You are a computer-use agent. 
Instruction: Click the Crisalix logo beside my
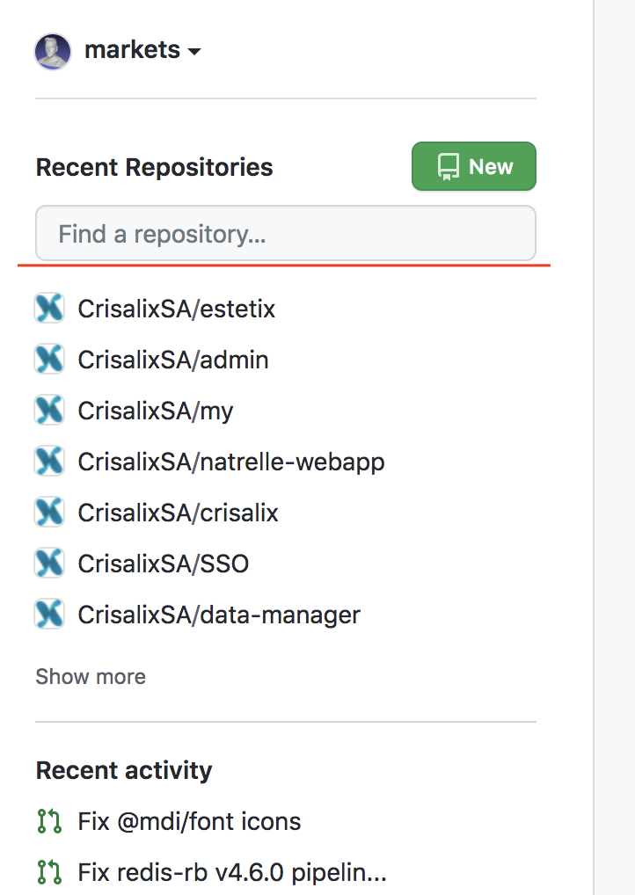coord(49,410)
